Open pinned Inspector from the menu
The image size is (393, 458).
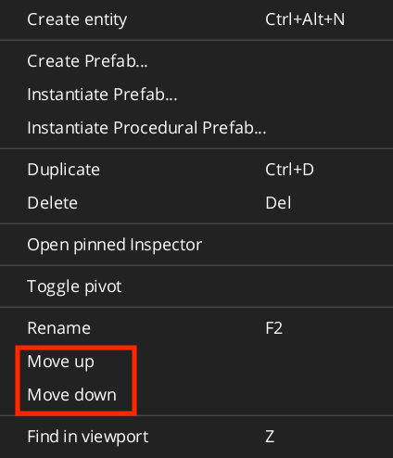[x=196, y=245]
